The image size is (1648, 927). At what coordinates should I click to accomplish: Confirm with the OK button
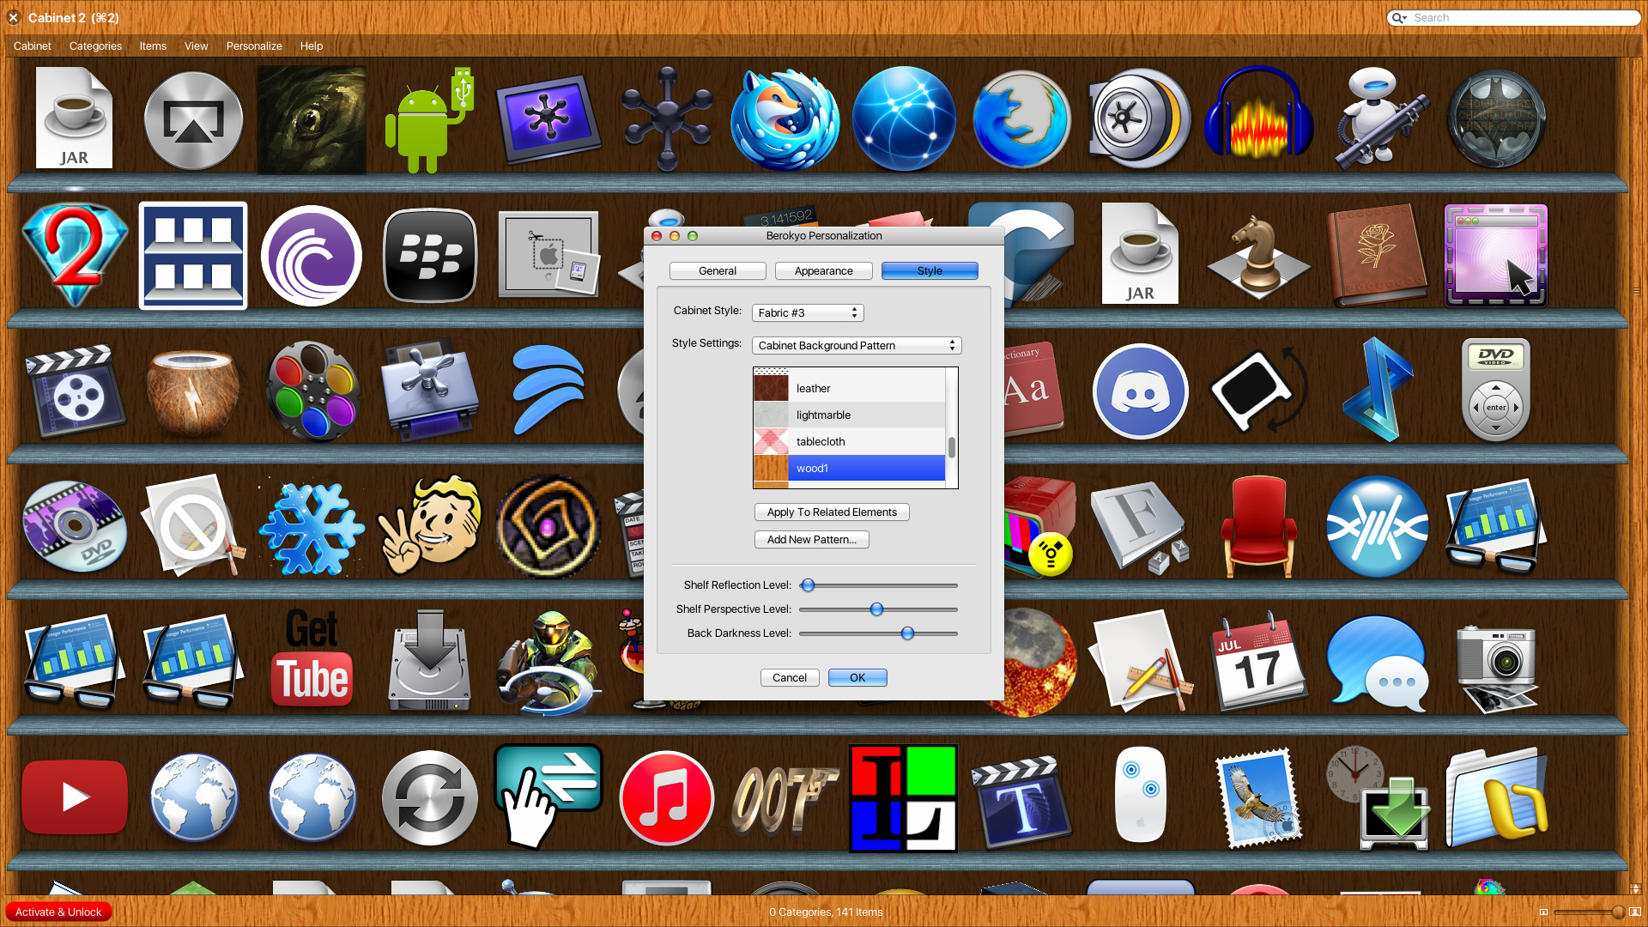pyautogui.click(x=857, y=678)
